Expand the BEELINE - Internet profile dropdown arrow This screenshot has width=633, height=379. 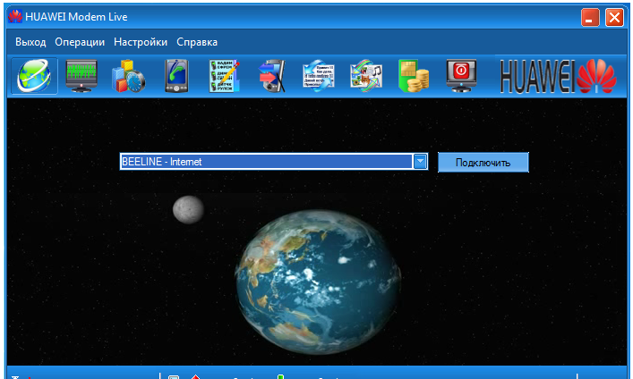pos(420,162)
